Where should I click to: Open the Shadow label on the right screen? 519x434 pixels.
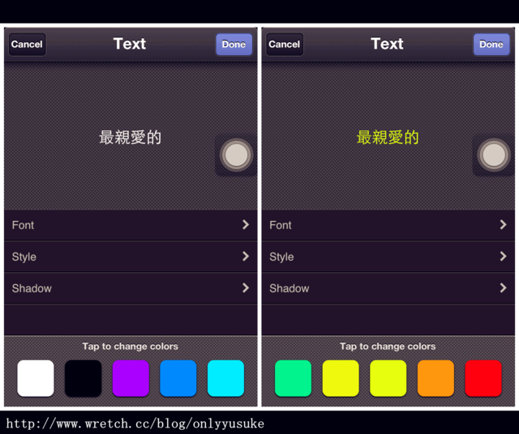pos(290,288)
